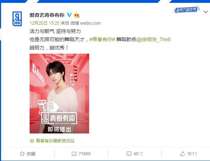Viewport: 210px width, 161px height.
Task: Click the green flower icon beside 资讯站
Action: point(32,141)
